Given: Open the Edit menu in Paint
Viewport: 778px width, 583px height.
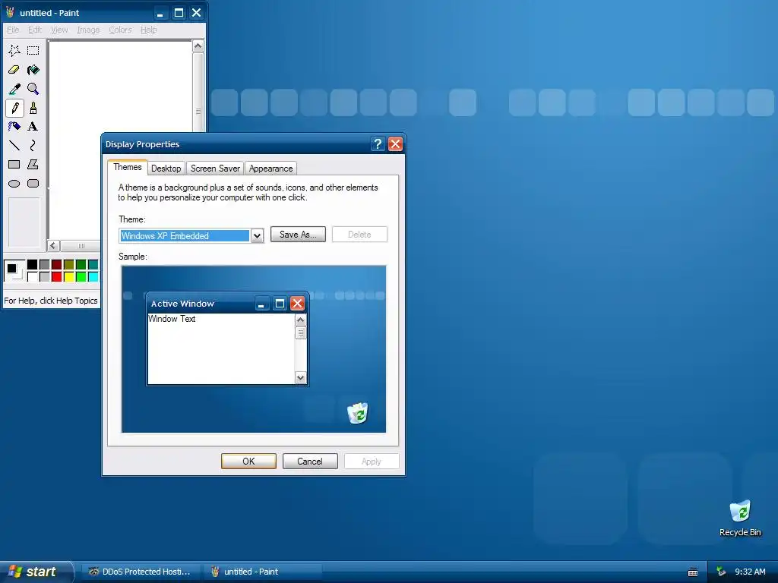Looking at the screenshot, I should [x=35, y=30].
